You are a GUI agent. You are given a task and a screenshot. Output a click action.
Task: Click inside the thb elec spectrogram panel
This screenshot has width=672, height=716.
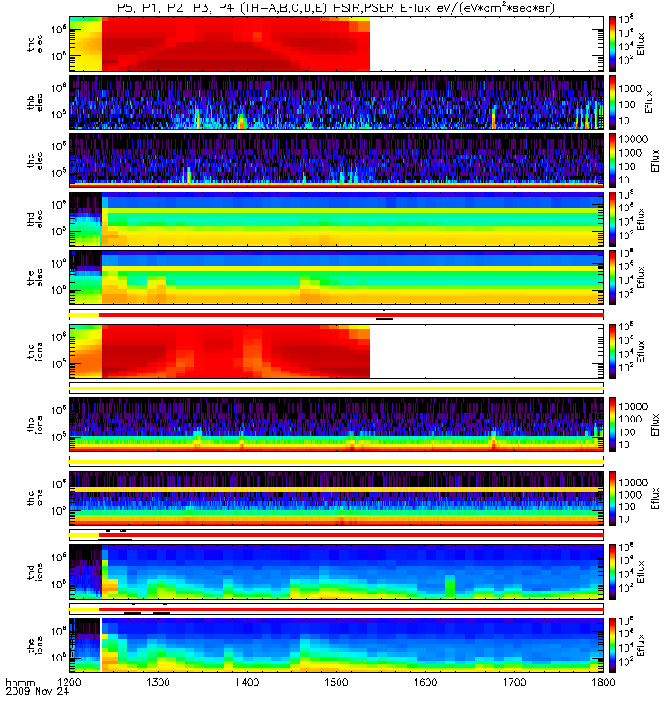coord(336,102)
